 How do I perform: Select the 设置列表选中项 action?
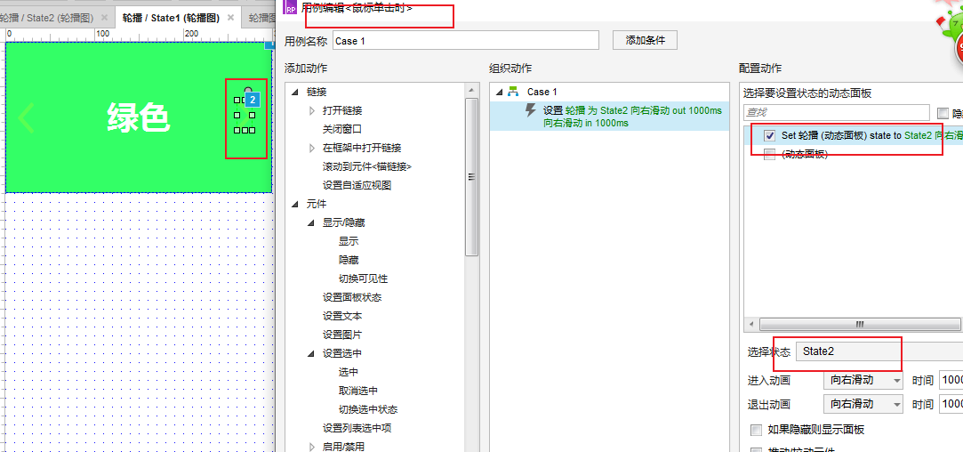[357, 427]
